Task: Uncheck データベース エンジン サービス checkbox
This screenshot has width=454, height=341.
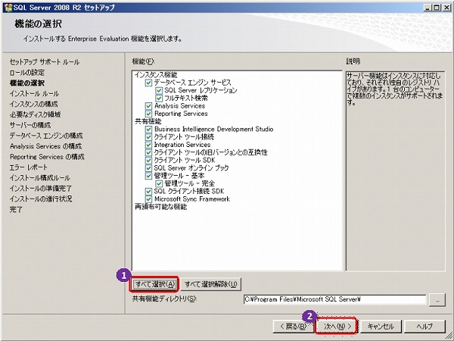Action: pos(148,83)
